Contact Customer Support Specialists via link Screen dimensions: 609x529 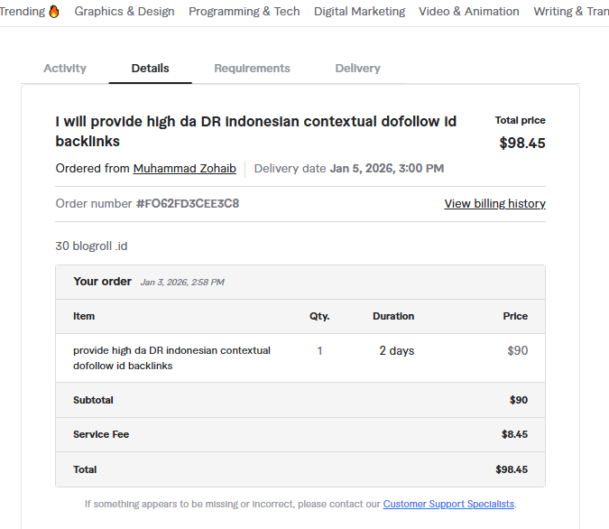pos(448,504)
